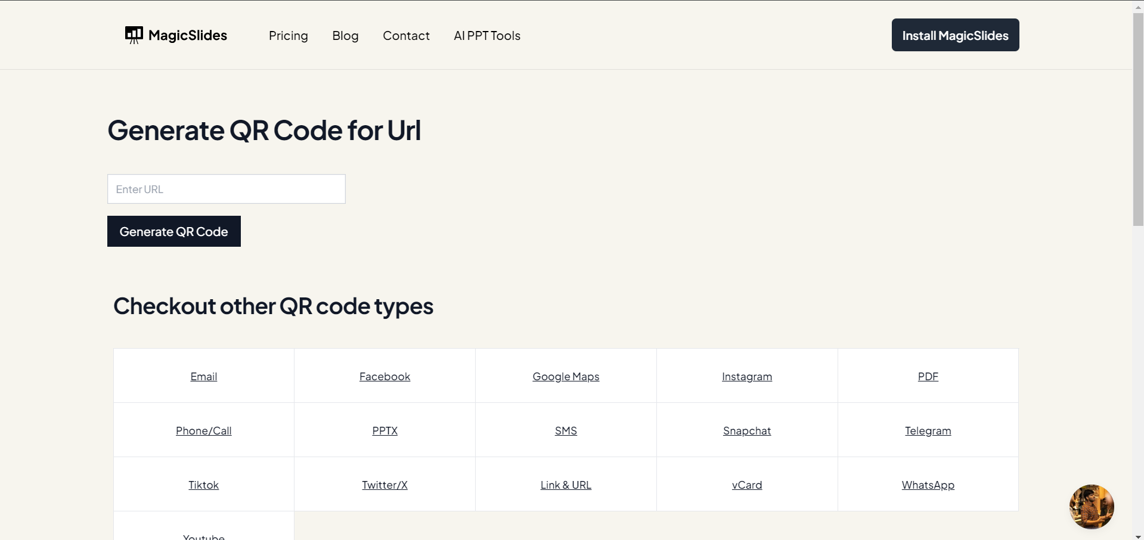Screen dimensions: 1144x540
Task: Choose the Twitter/X QR code link
Action: pyautogui.click(x=385, y=485)
